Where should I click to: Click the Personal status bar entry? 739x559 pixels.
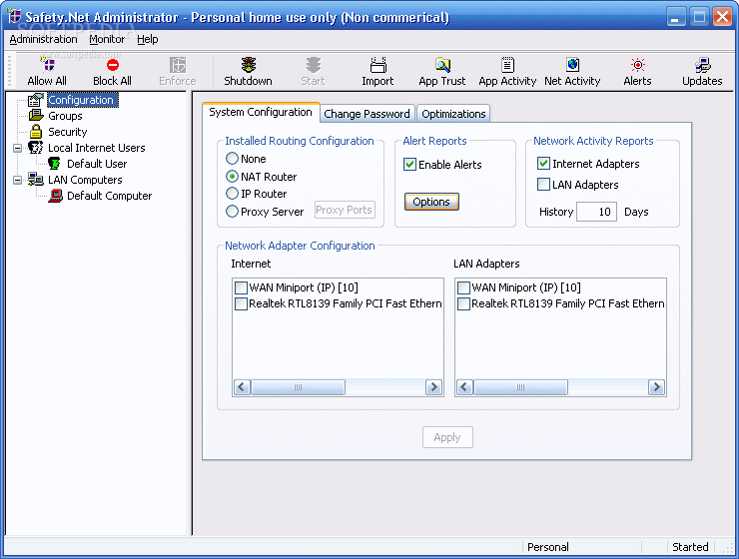pyautogui.click(x=548, y=547)
